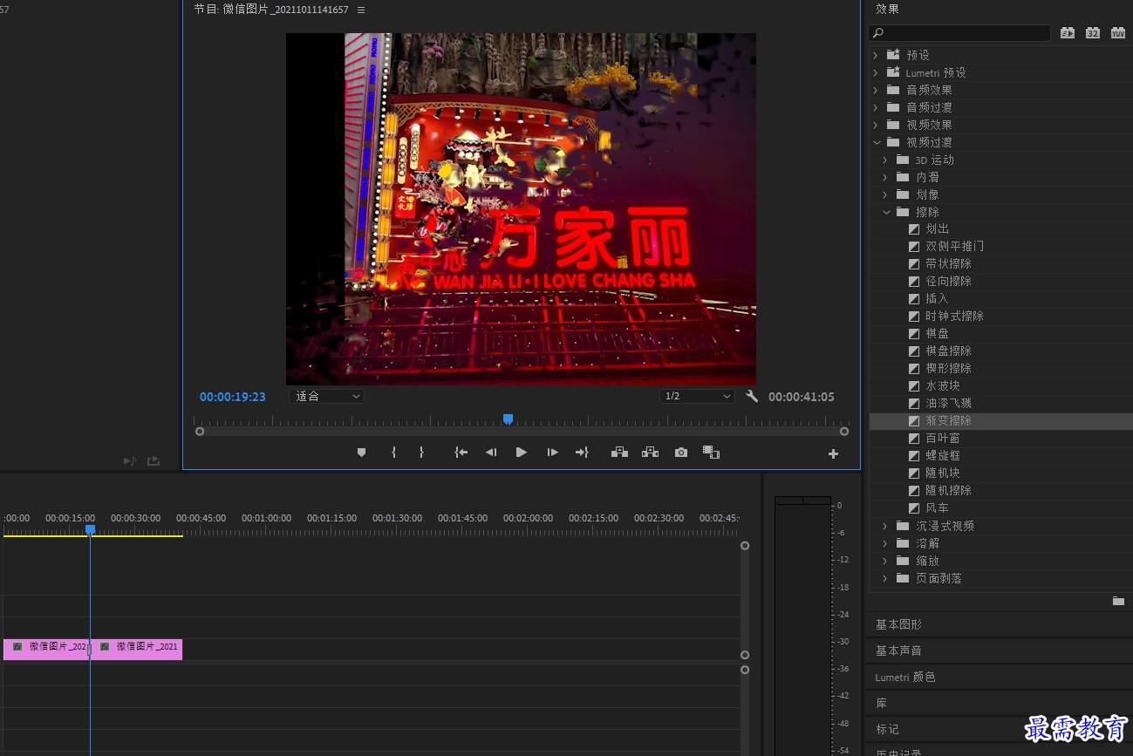Expand the 音频效果 folder
1133x756 pixels.
[x=876, y=90]
